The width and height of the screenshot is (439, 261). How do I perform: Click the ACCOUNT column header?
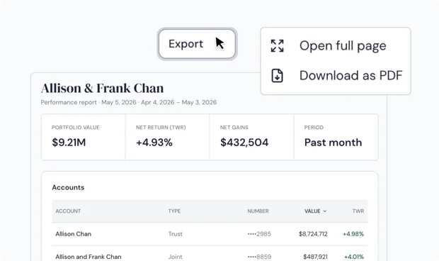tap(68, 211)
